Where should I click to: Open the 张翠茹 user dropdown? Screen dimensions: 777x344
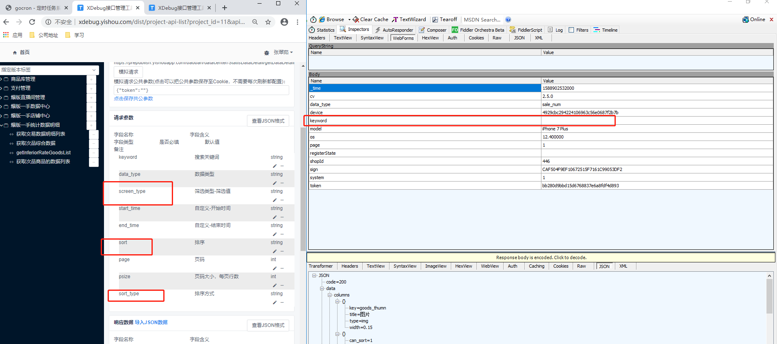(283, 52)
